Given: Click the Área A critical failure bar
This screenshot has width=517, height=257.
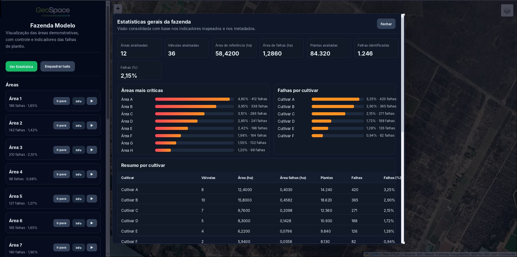Looking at the screenshot, I should coord(194,99).
